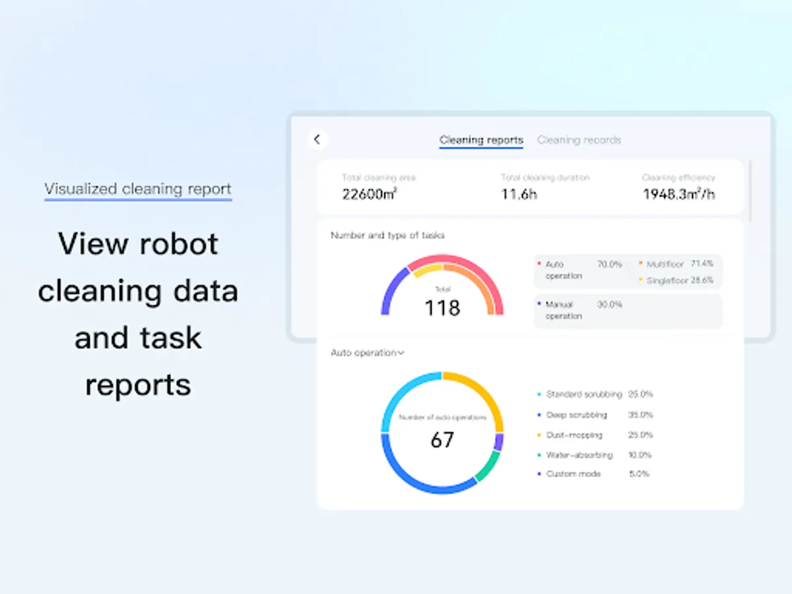Go back using the back arrow
This screenshot has width=792, height=594.
pyautogui.click(x=317, y=139)
